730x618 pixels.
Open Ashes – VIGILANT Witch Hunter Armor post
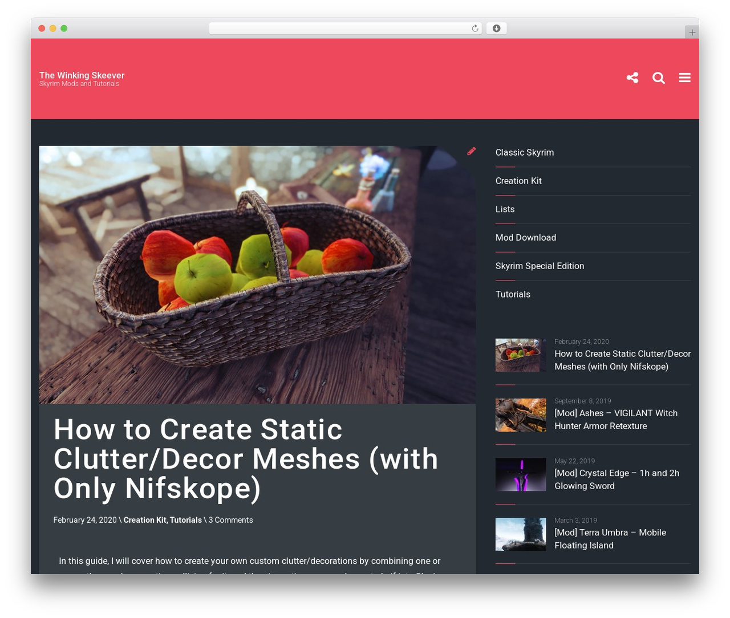(616, 420)
